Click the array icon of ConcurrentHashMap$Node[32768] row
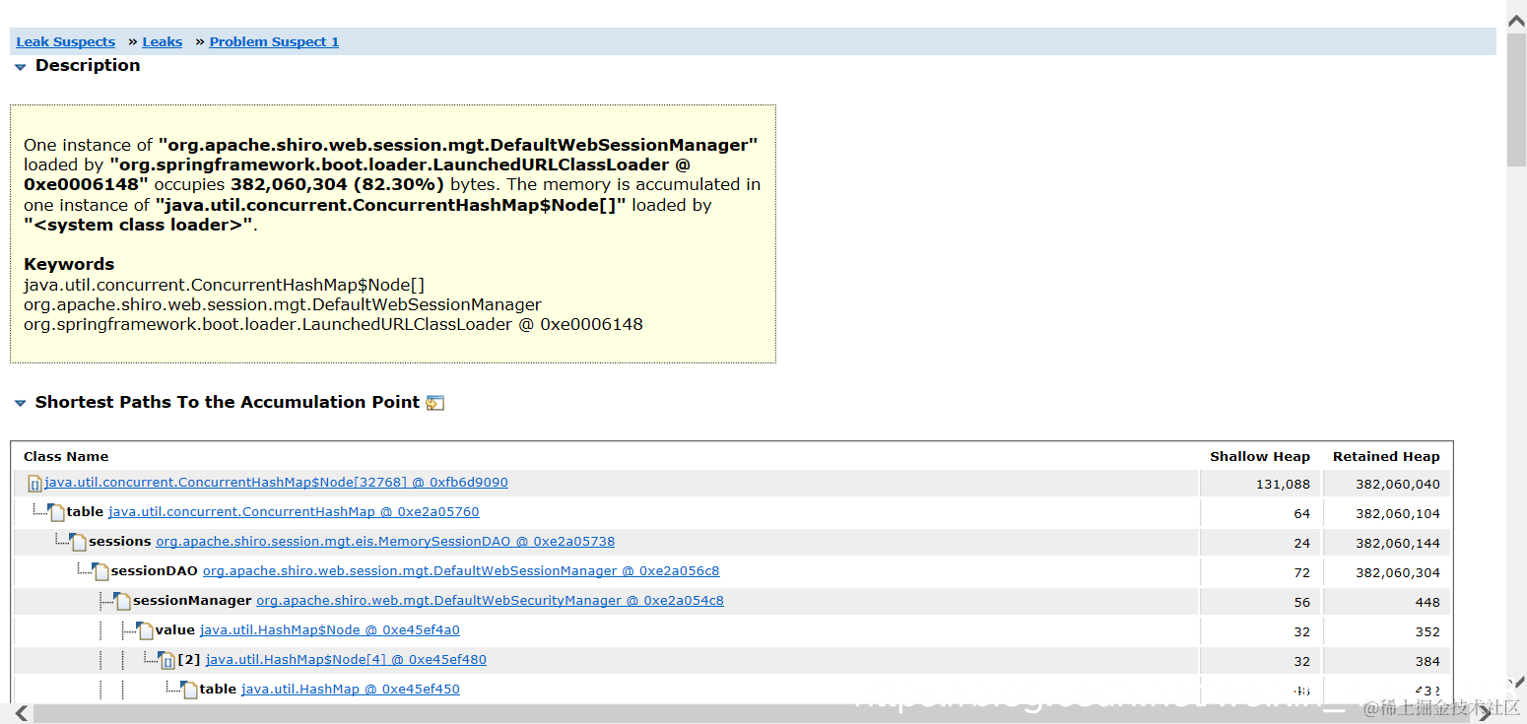The height and width of the screenshot is (724, 1527). pos(34,484)
